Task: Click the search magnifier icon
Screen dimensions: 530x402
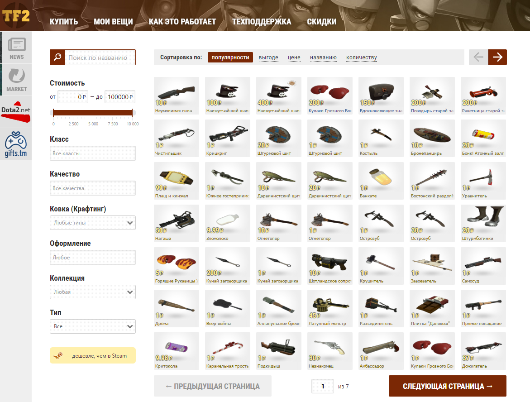Action: click(x=57, y=57)
